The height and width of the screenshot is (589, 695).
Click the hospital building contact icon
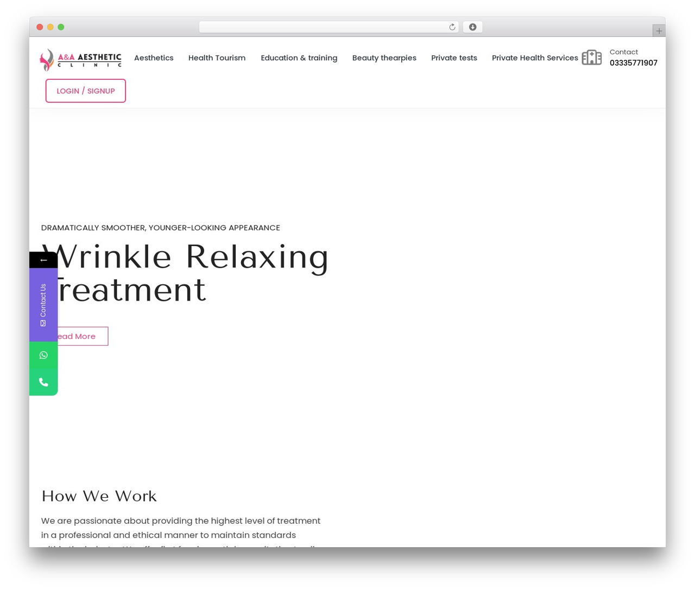[592, 58]
